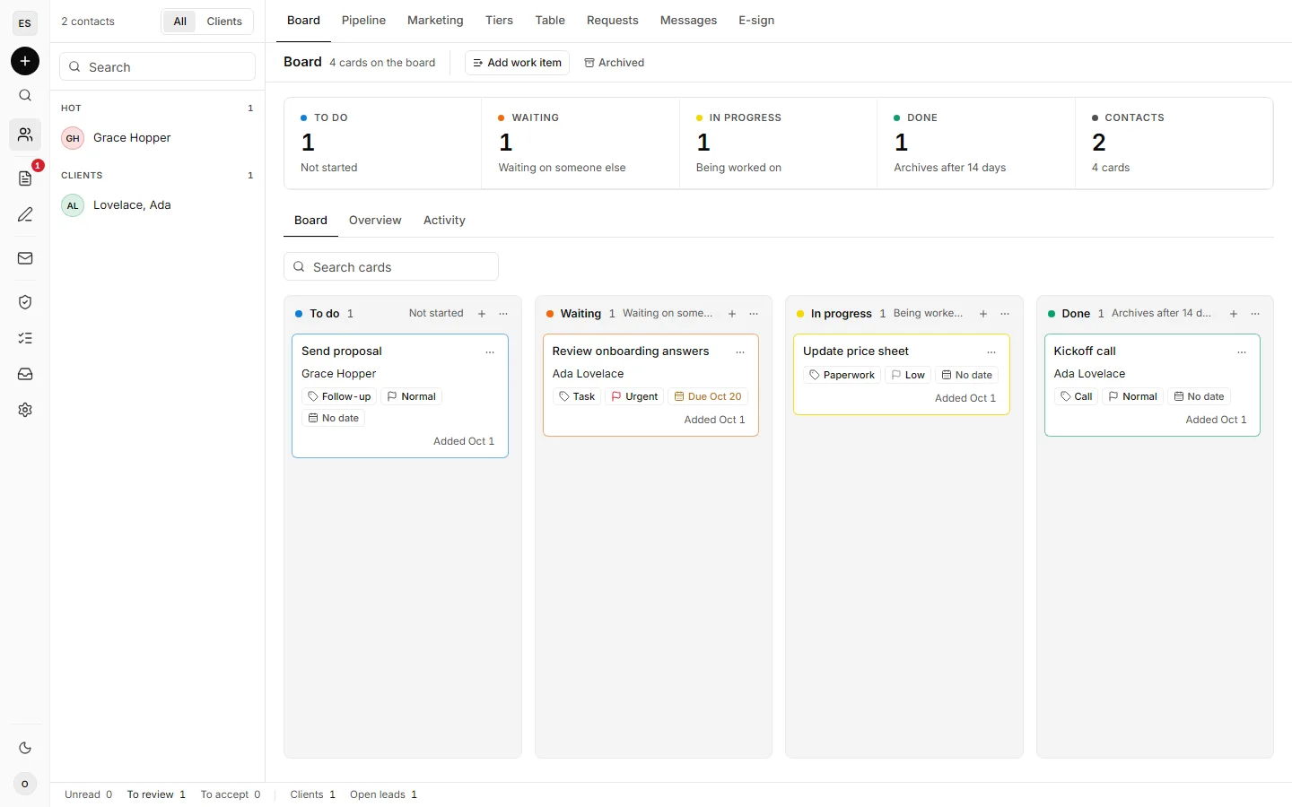1292x807 pixels.
Task: Open the sidebar magnifier search icon
Action: (x=25, y=96)
